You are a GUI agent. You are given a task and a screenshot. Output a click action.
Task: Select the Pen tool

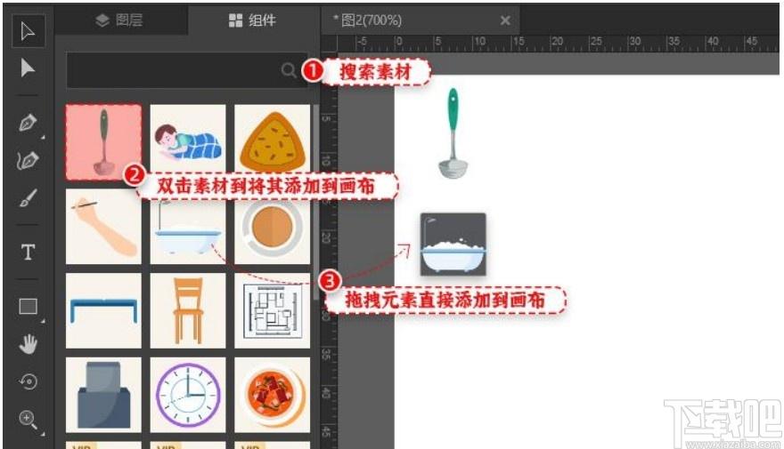tap(28, 122)
